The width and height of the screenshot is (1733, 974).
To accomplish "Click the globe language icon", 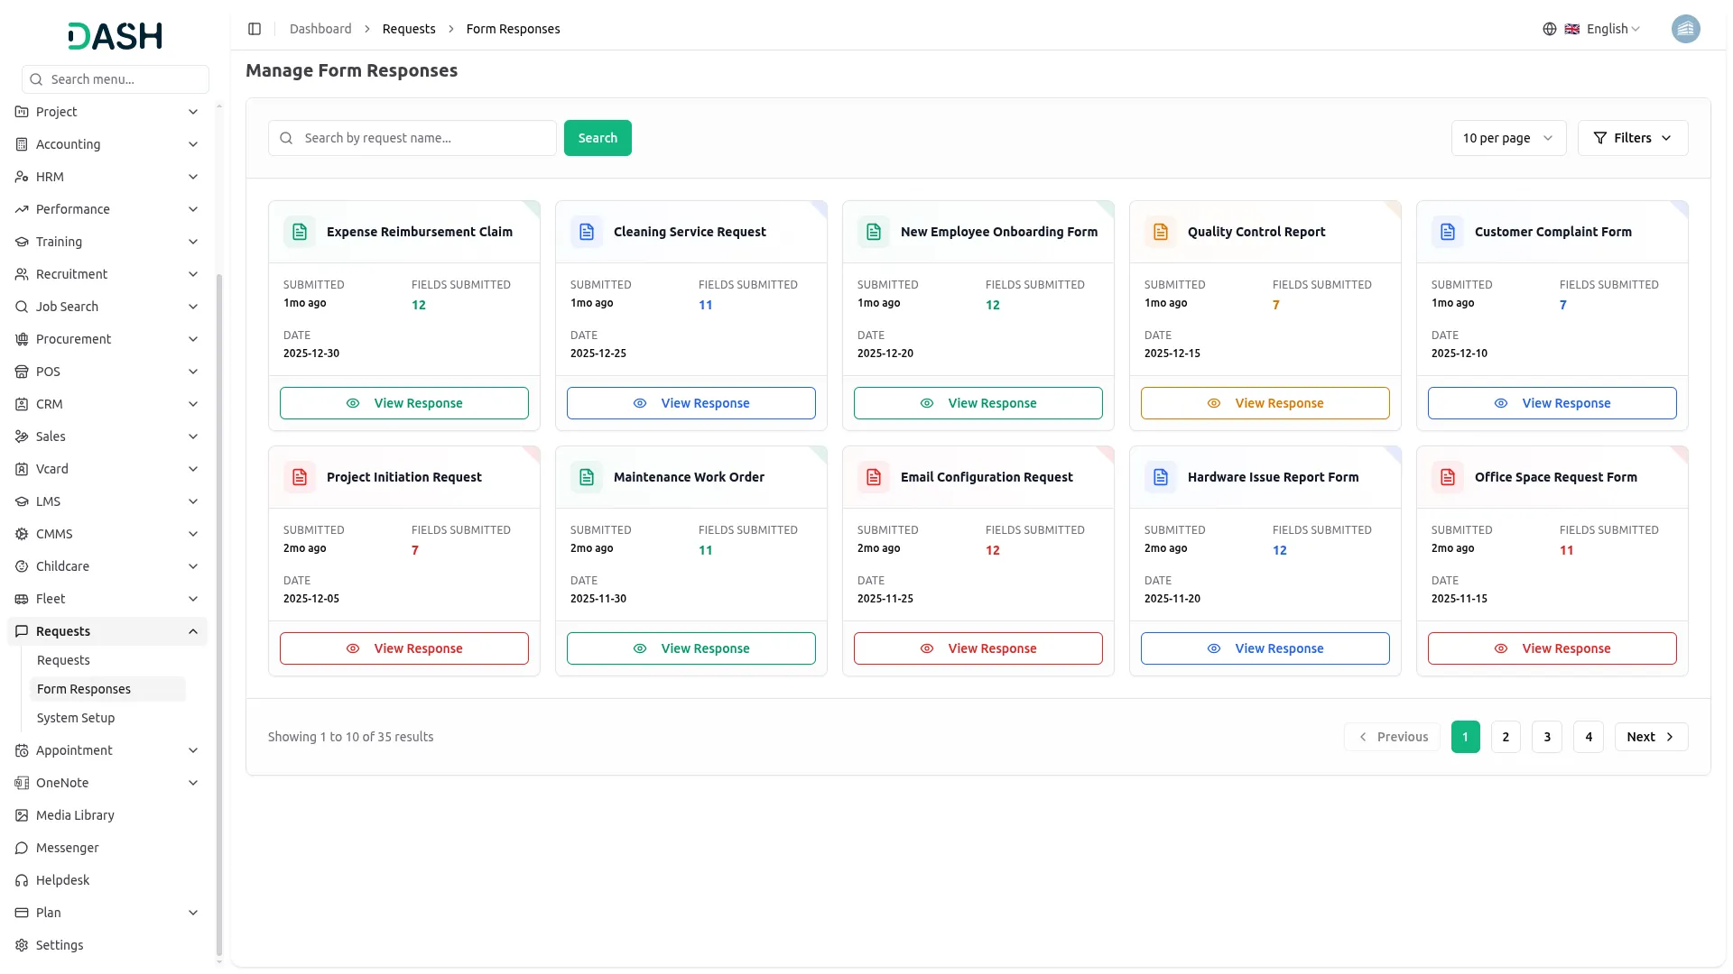I will click(1549, 29).
